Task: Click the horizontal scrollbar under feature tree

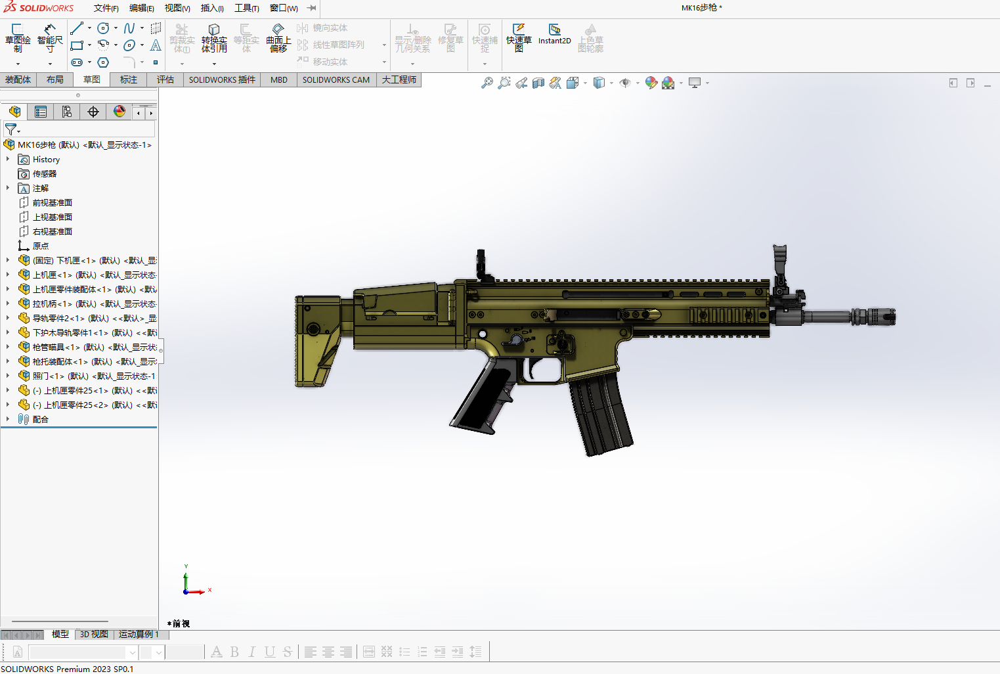Action: click(60, 621)
